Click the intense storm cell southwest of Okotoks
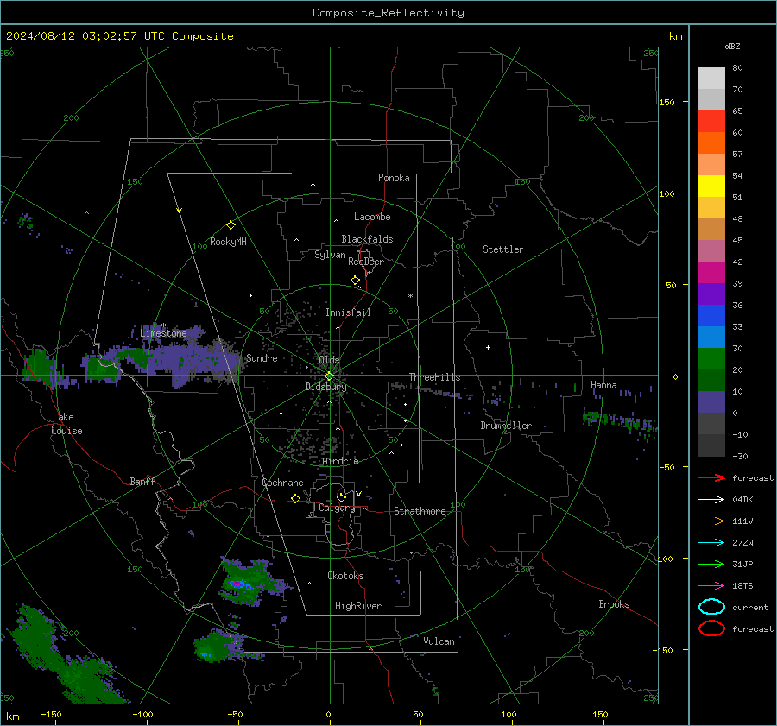Viewport: 777px width, 726px height. click(x=238, y=584)
